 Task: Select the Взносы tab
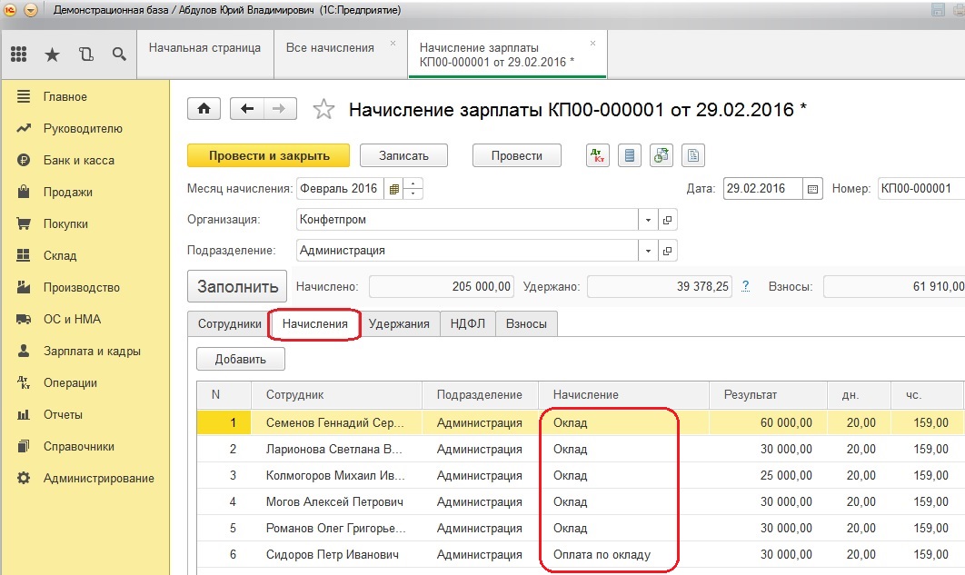(526, 324)
